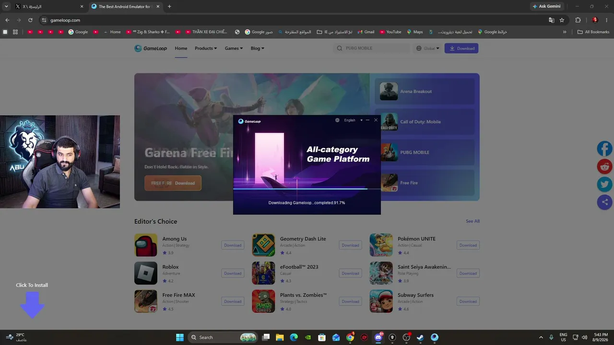Click the PUBG MOBILE search field
The width and height of the screenshot is (614, 345).
(372, 48)
